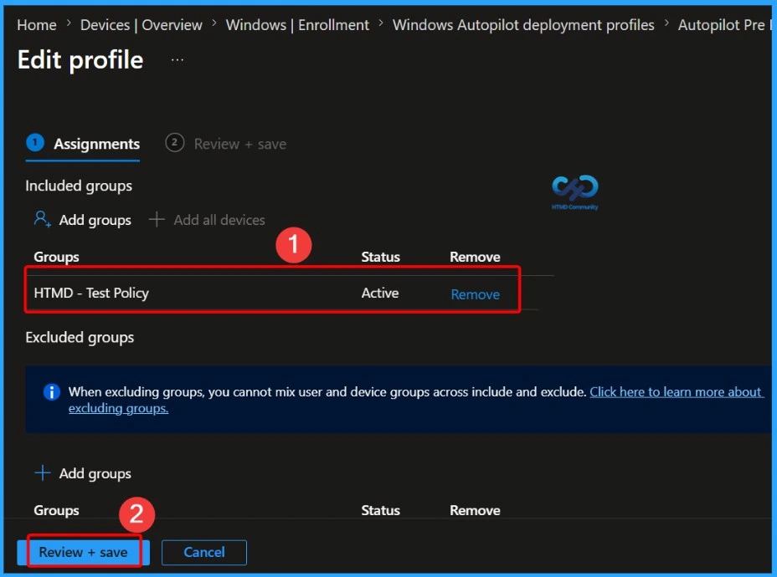Click the info icon in the exclusion notice
This screenshot has height=577, width=777.
pos(52,392)
